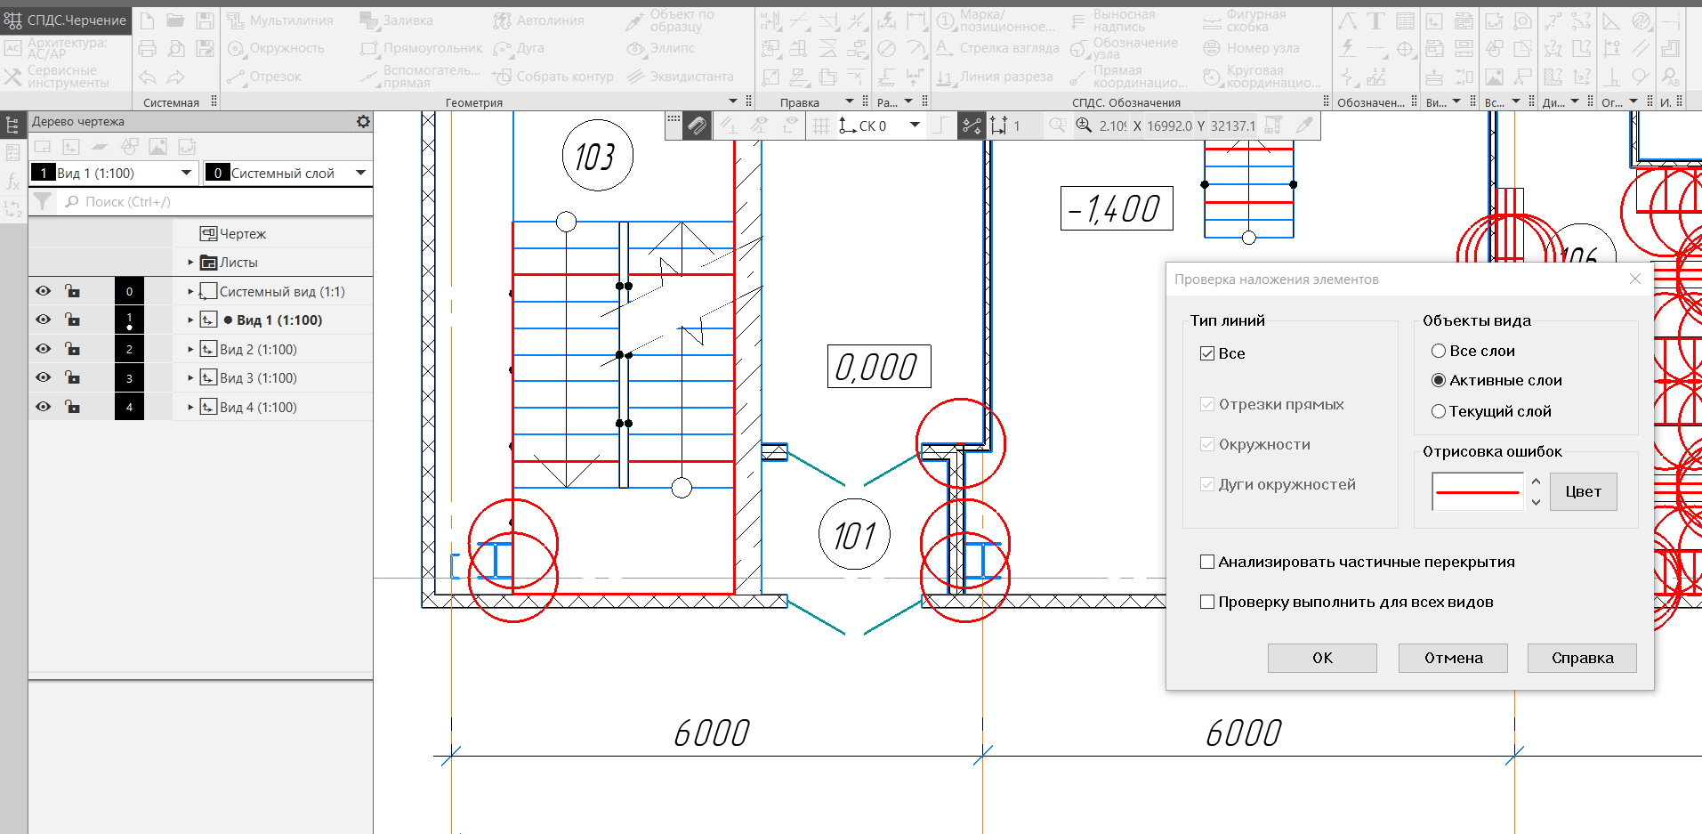The image size is (1702, 834).
Task: Hide Вид 2 using its eye icon
Action: [43, 349]
